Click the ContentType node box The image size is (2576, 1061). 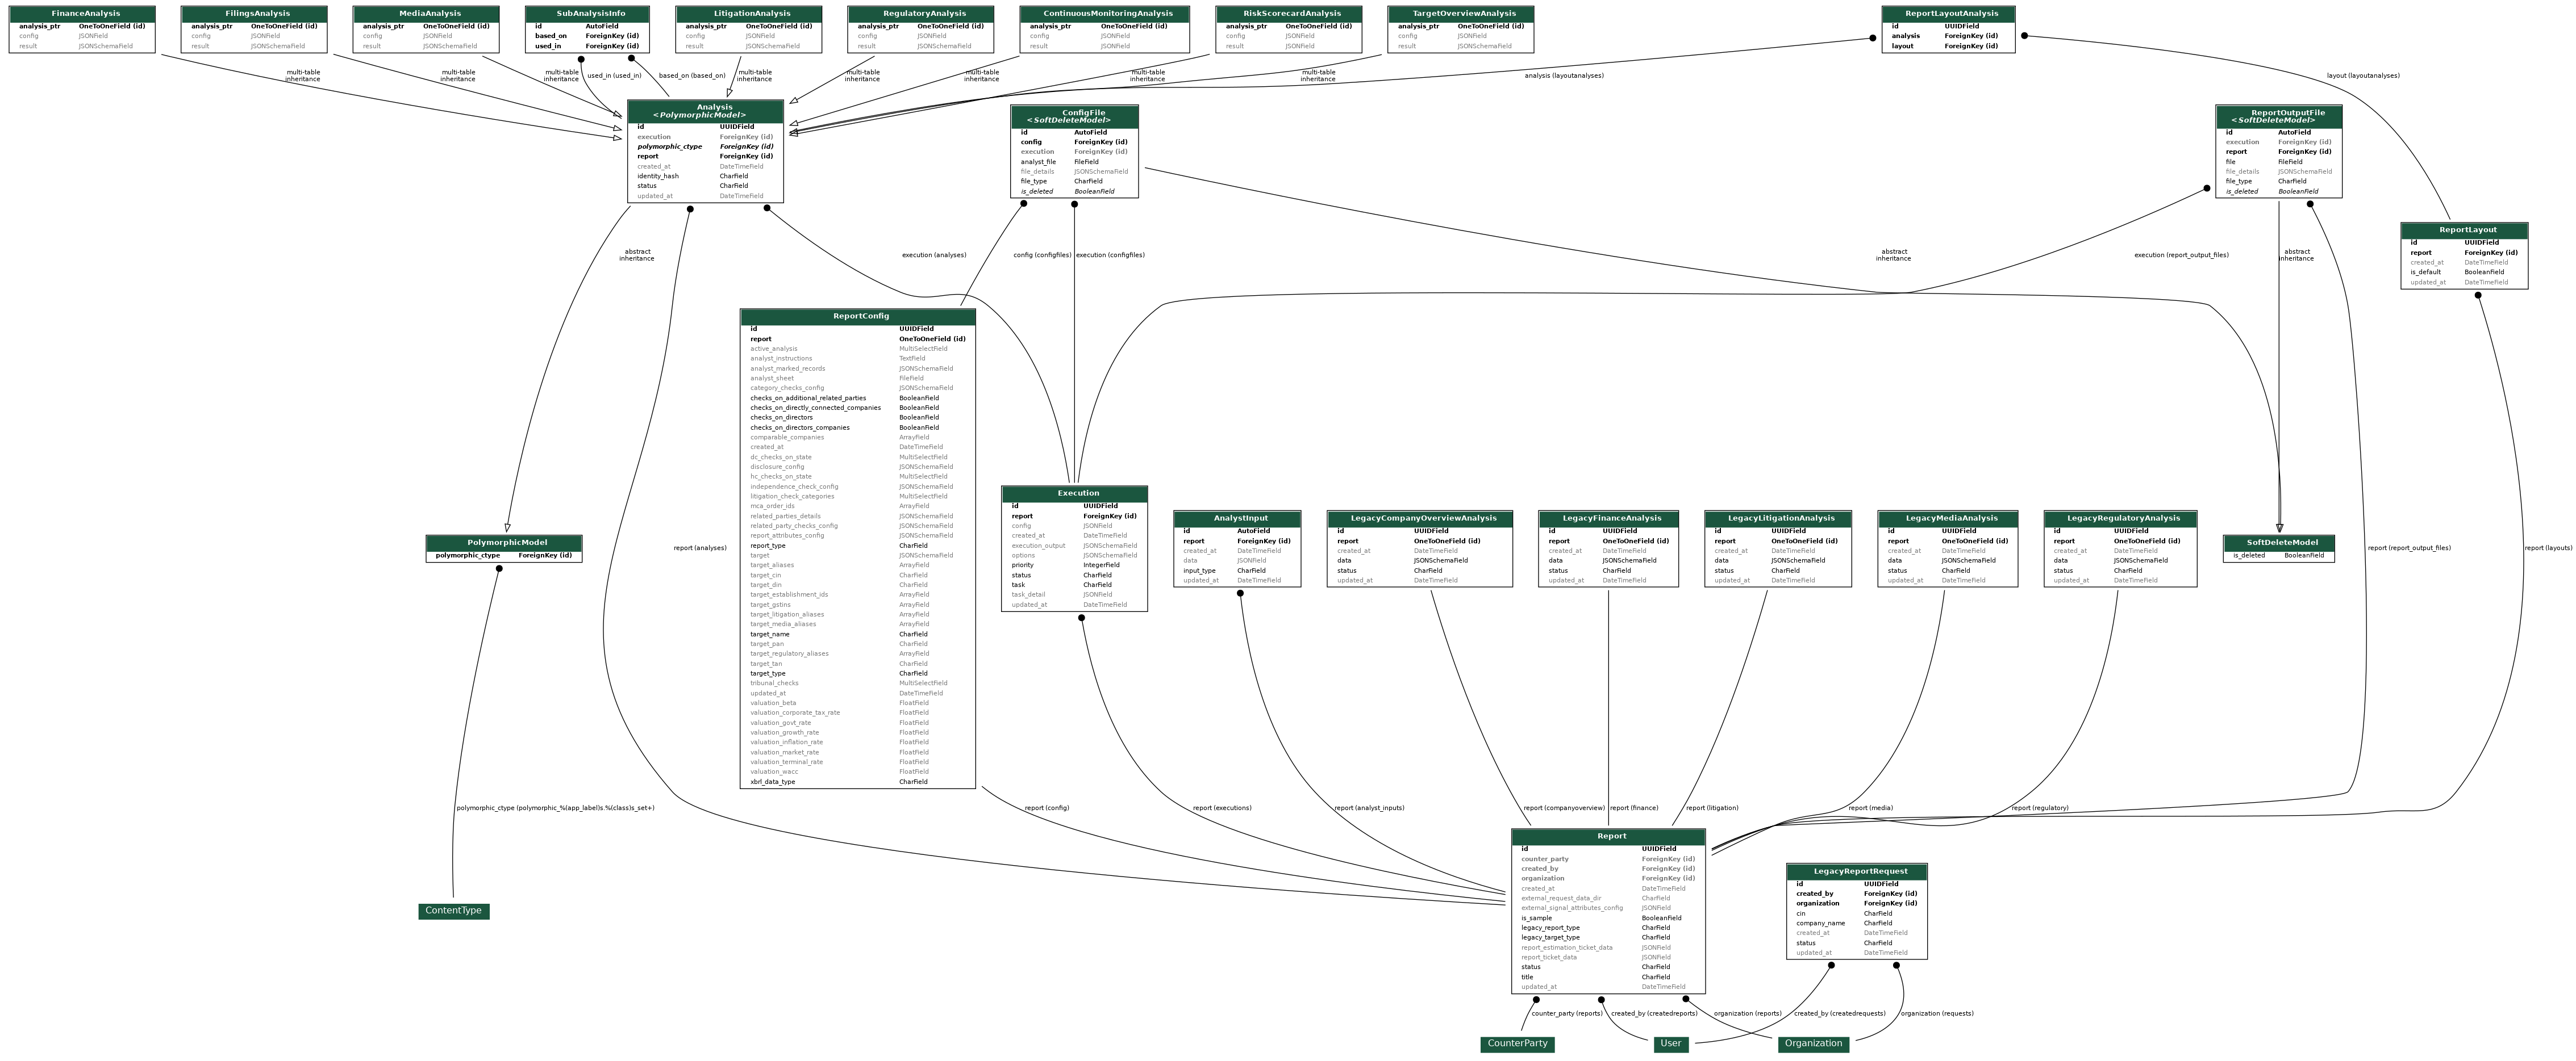453,910
